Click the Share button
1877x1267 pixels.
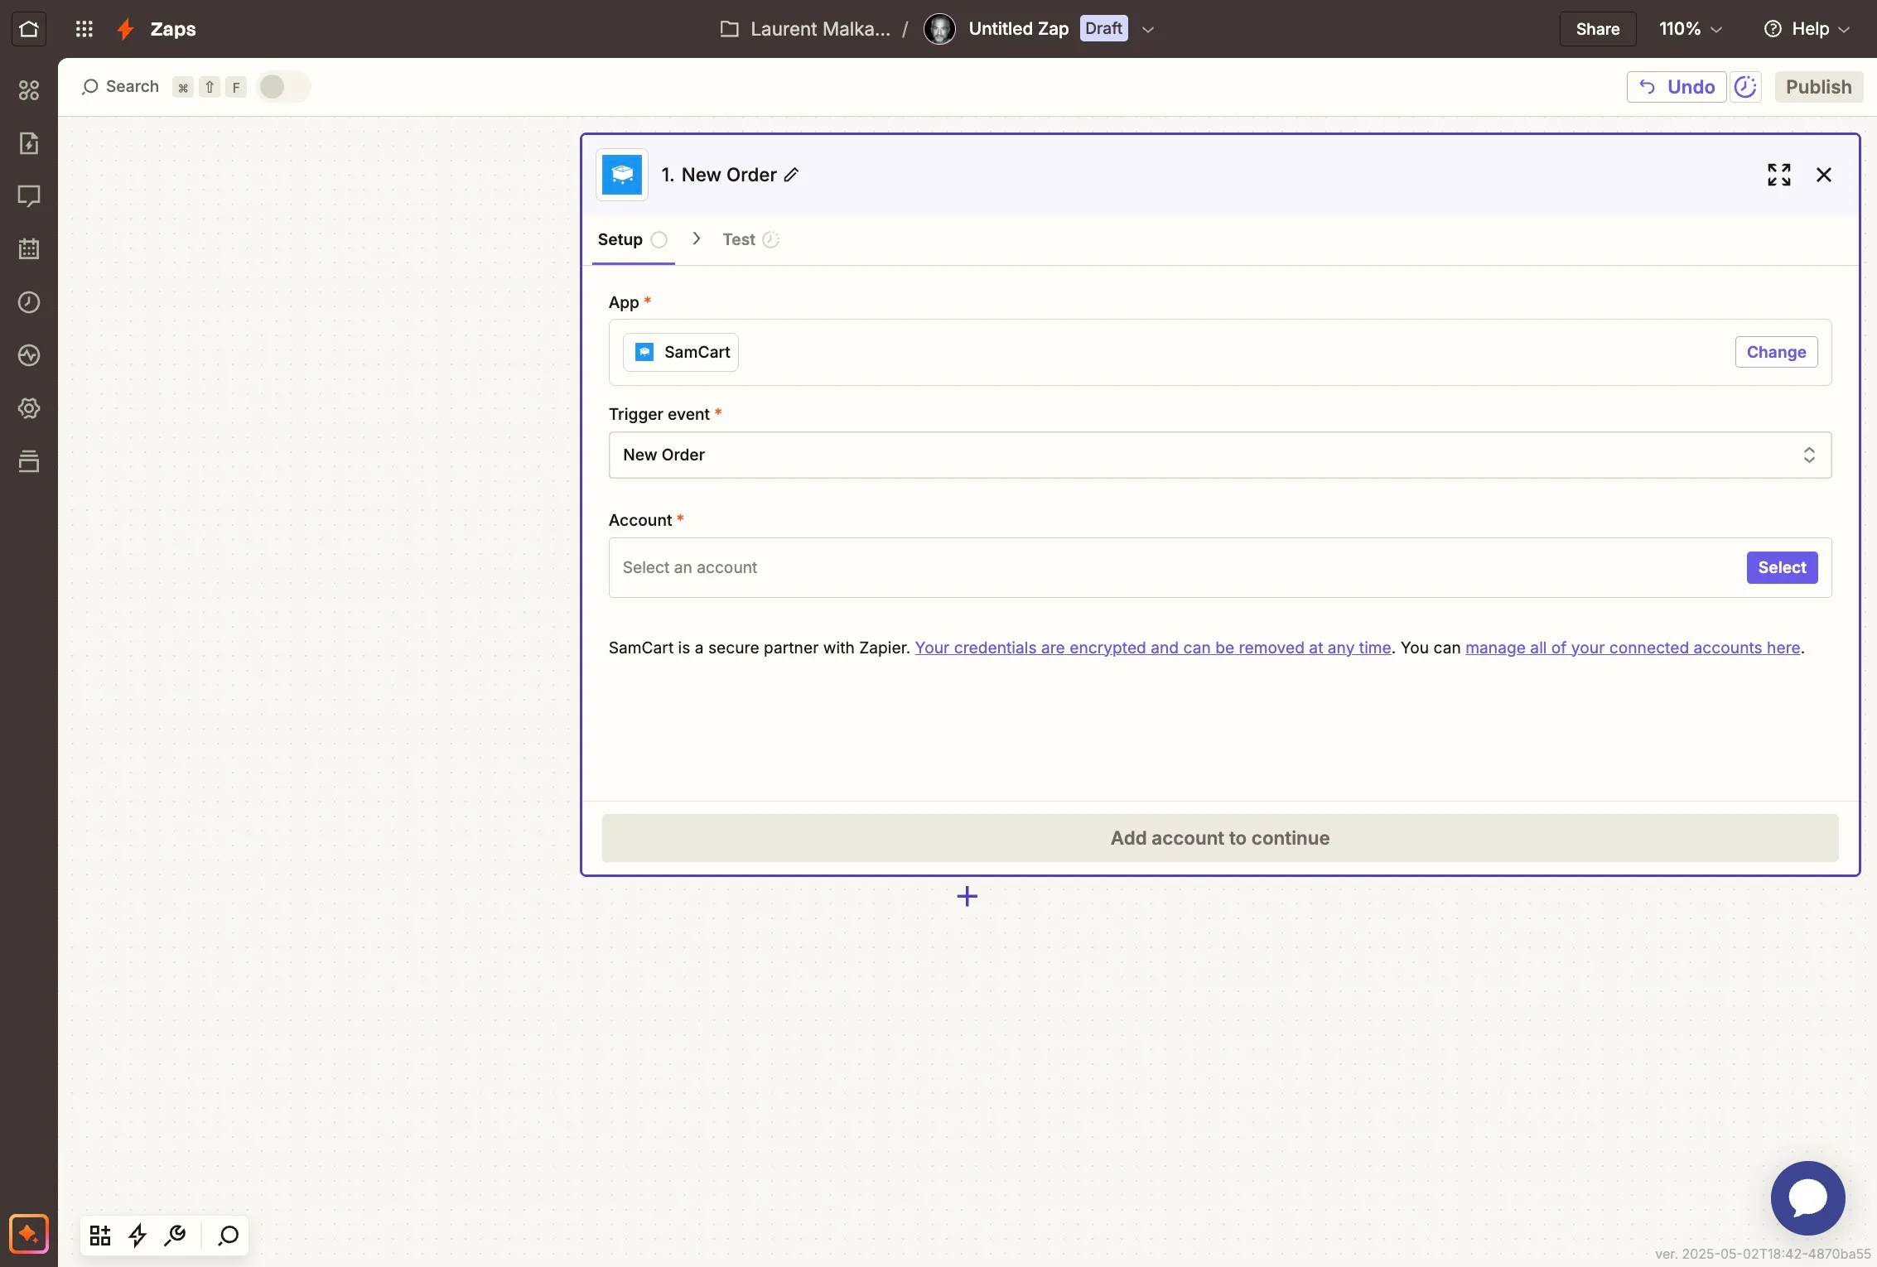[x=1597, y=29]
